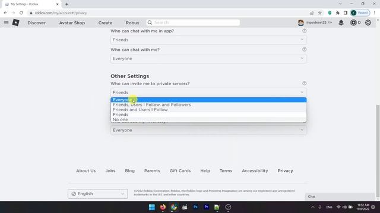Open the Help footer link
Image resolution: width=380 pixels, height=213 pixels.
pos(205,171)
